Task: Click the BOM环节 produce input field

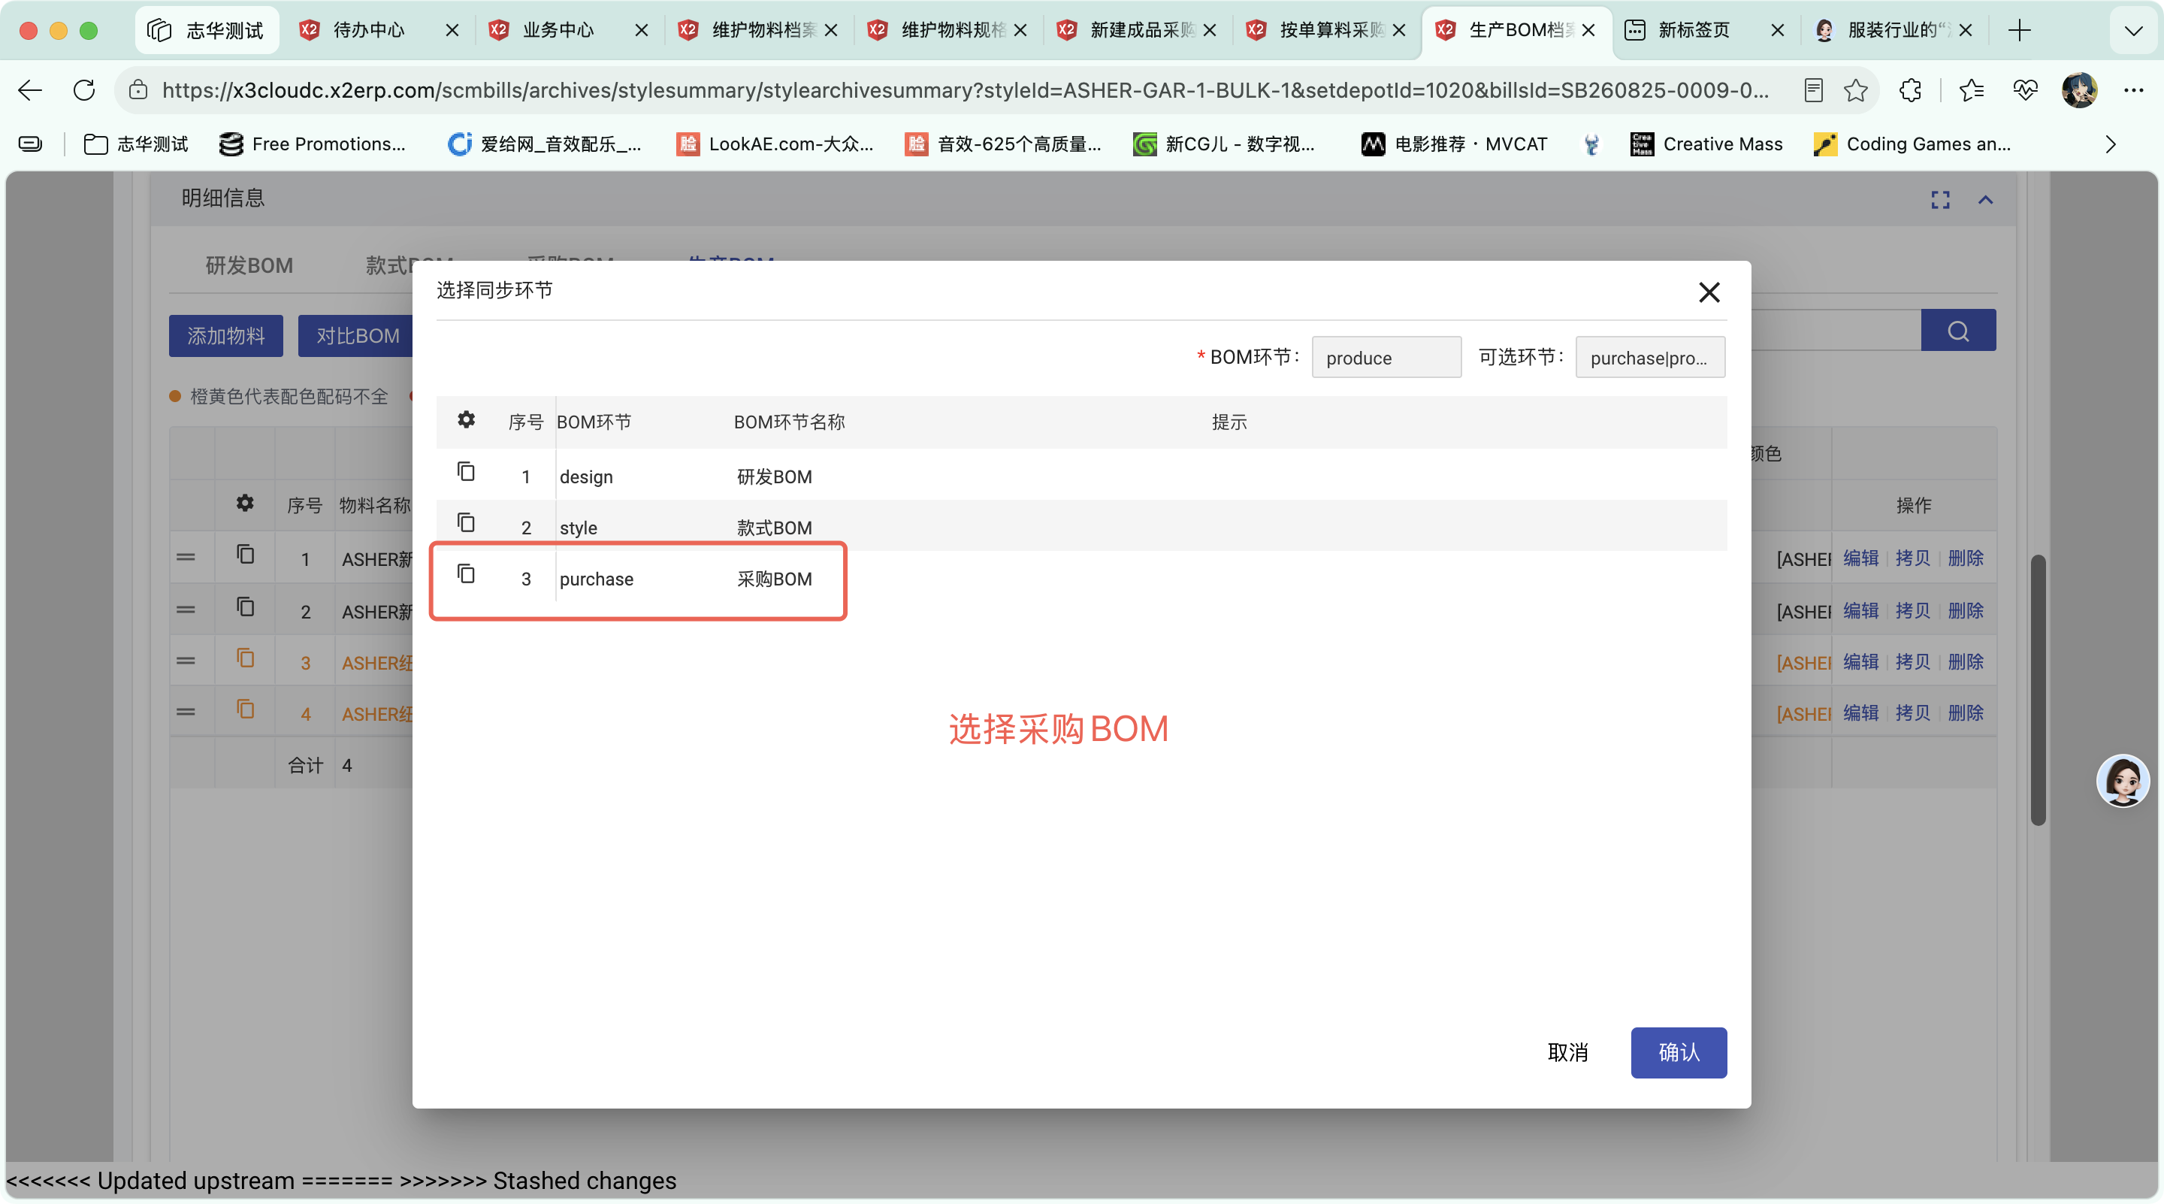Action: (x=1386, y=358)
